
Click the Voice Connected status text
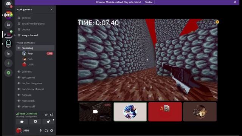[x=28, y=114]
